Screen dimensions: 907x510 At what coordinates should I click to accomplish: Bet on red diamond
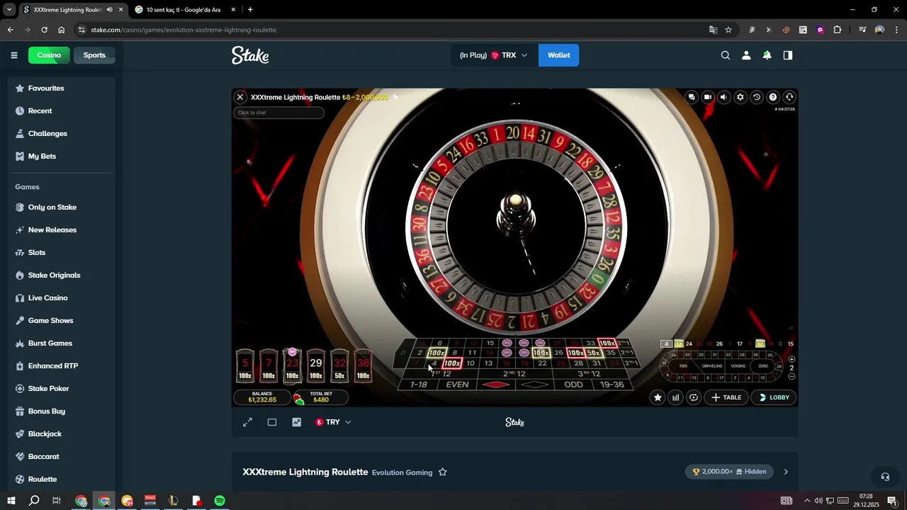496,385
